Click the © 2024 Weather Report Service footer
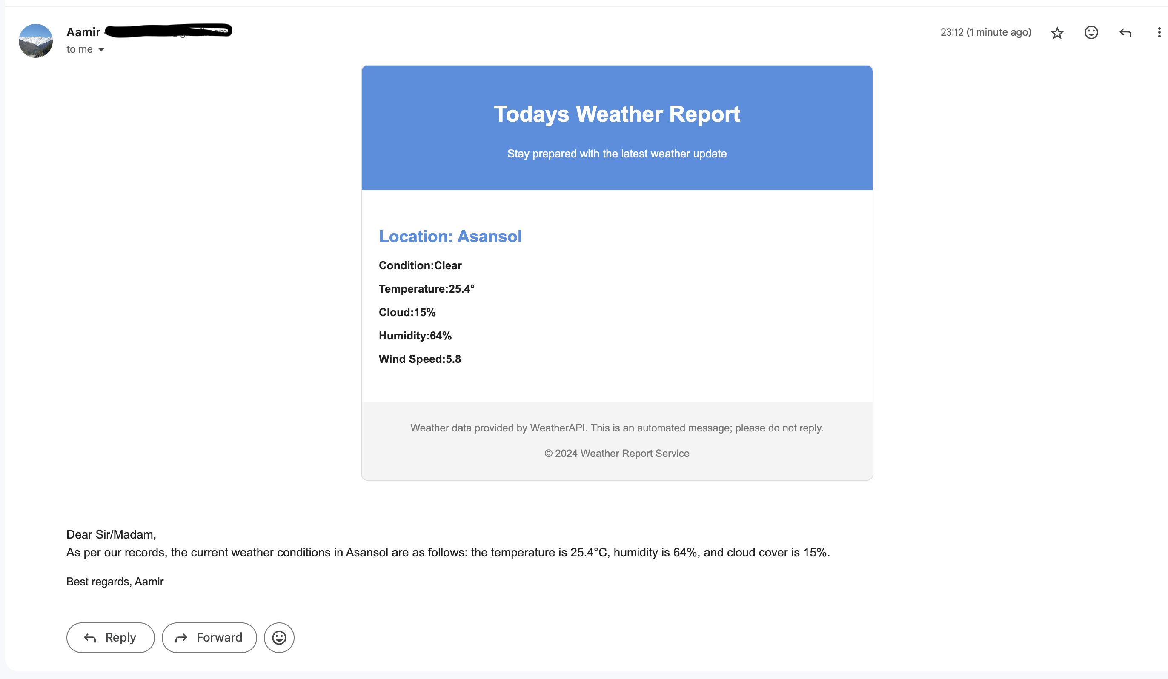 point(617,454)
